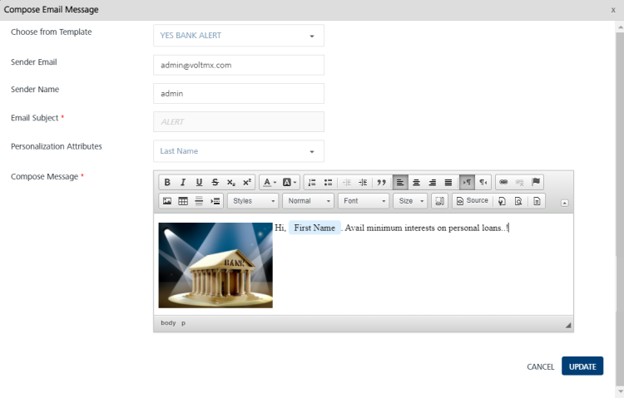This screenshot has height=398, width=624.
Task: Select the bank image in message
Action: tap(215, 265)
